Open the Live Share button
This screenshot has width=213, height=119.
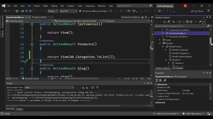197,11
